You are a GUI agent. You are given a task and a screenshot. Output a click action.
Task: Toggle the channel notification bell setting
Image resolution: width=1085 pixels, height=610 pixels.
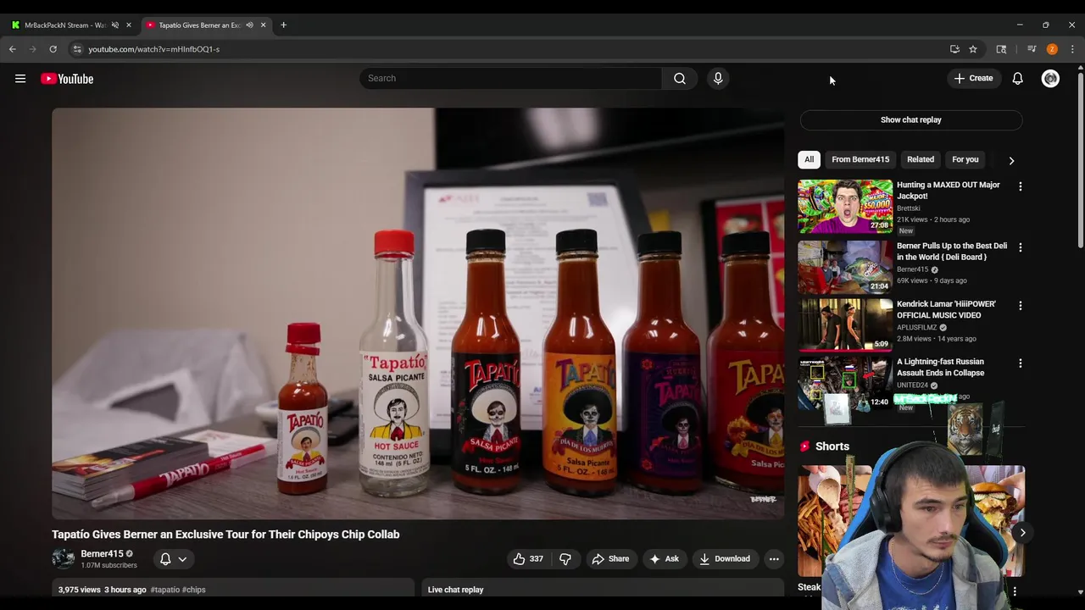(173, 559)
